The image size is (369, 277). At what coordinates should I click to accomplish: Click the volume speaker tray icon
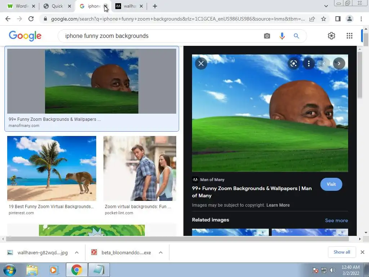tap(333, 270)
